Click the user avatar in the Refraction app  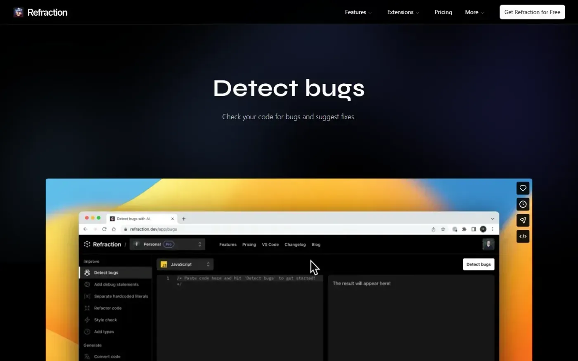[x=488, y=244]
